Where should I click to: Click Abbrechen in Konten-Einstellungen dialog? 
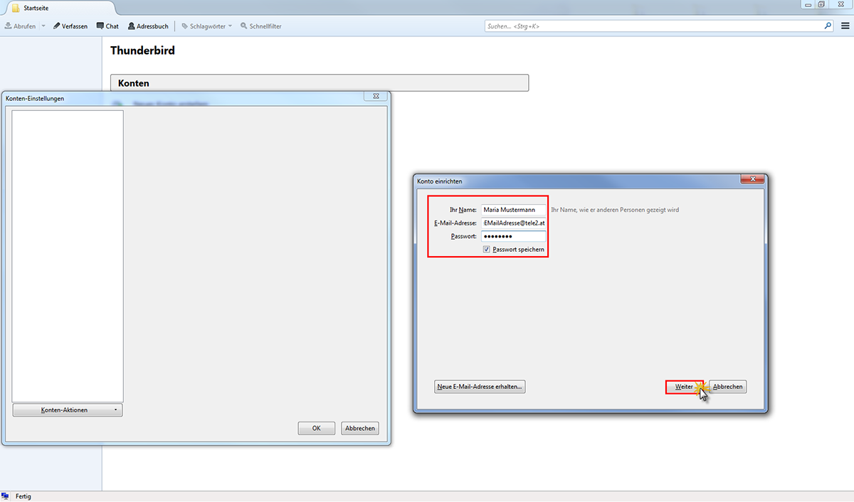[x=359, y=428]
